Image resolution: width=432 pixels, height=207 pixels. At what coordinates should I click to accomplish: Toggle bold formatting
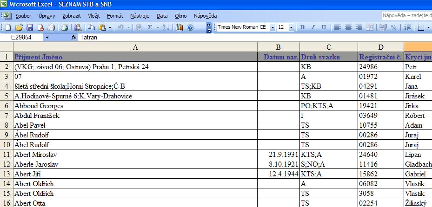(x=303, y=27)
